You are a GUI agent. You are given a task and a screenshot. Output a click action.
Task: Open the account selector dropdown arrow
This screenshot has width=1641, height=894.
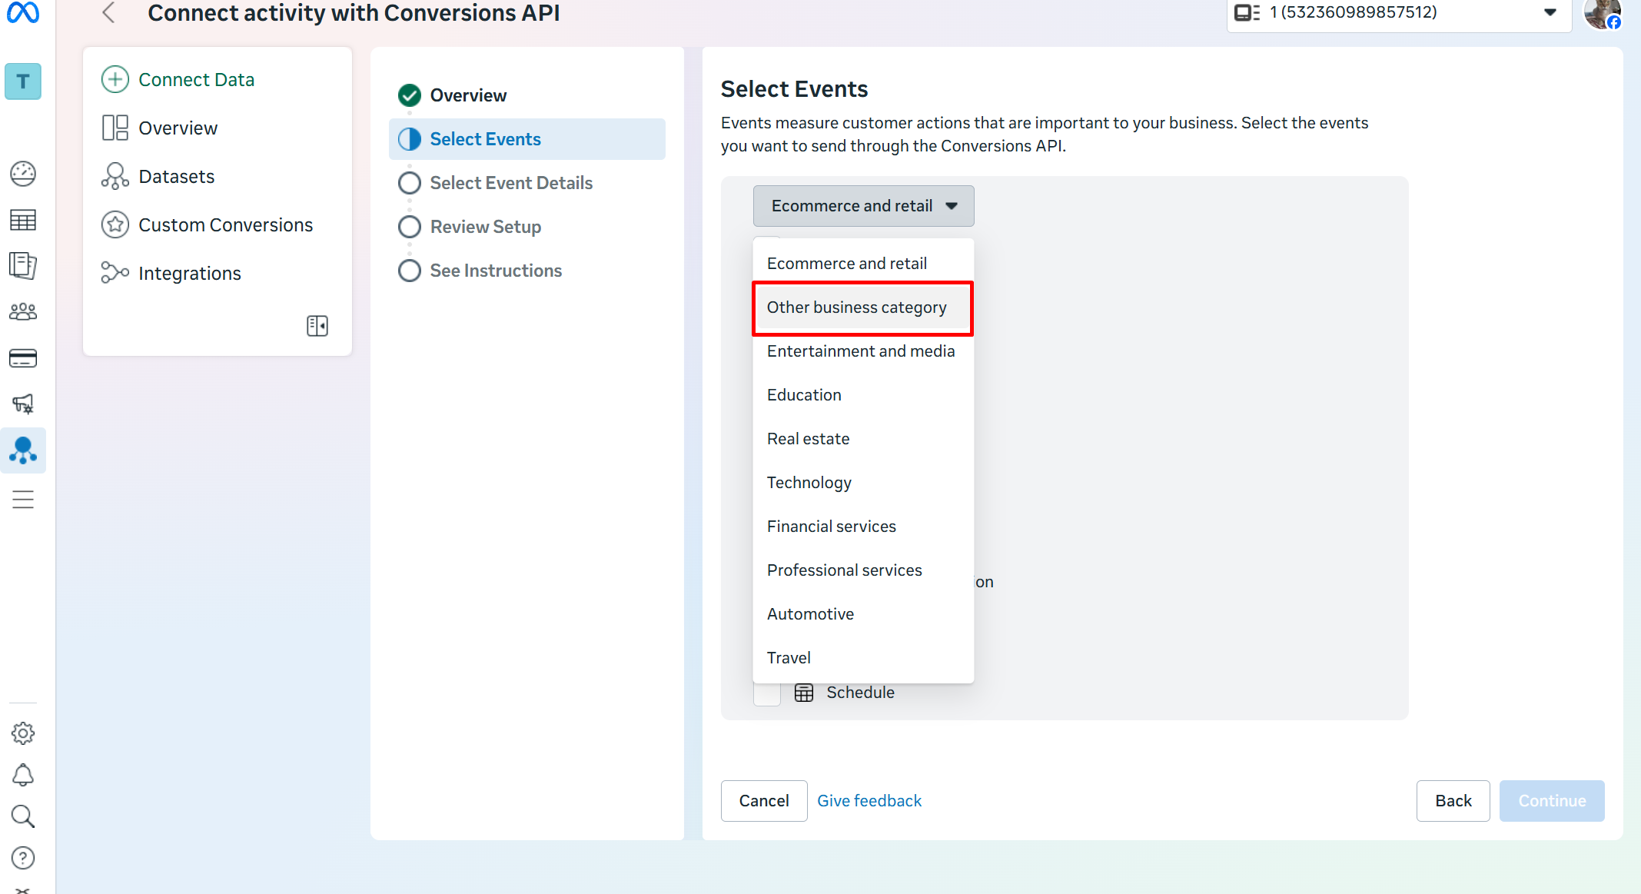(1550, 12)
